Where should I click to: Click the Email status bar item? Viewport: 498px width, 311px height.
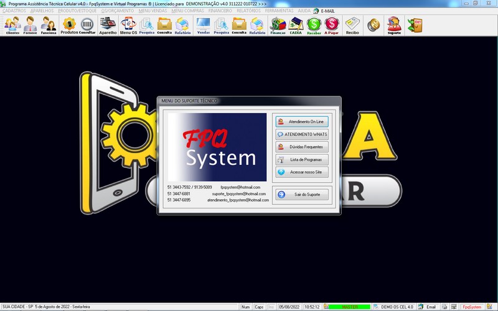[427, 307]
